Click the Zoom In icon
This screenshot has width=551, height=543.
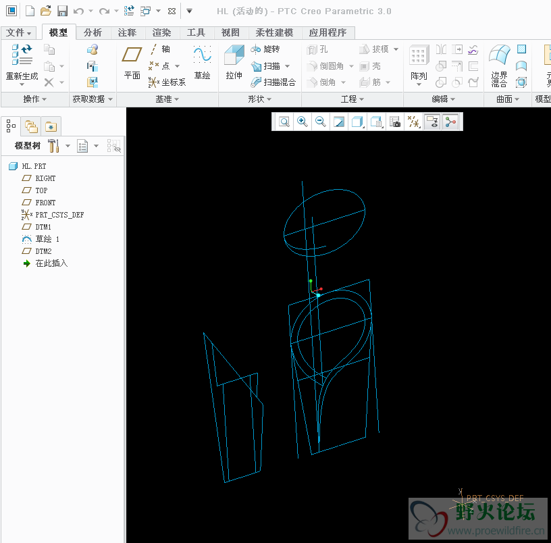point(303,122)
